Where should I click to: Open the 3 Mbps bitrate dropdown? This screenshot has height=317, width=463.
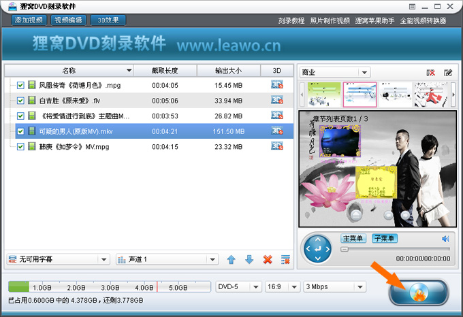click(334, 287)
